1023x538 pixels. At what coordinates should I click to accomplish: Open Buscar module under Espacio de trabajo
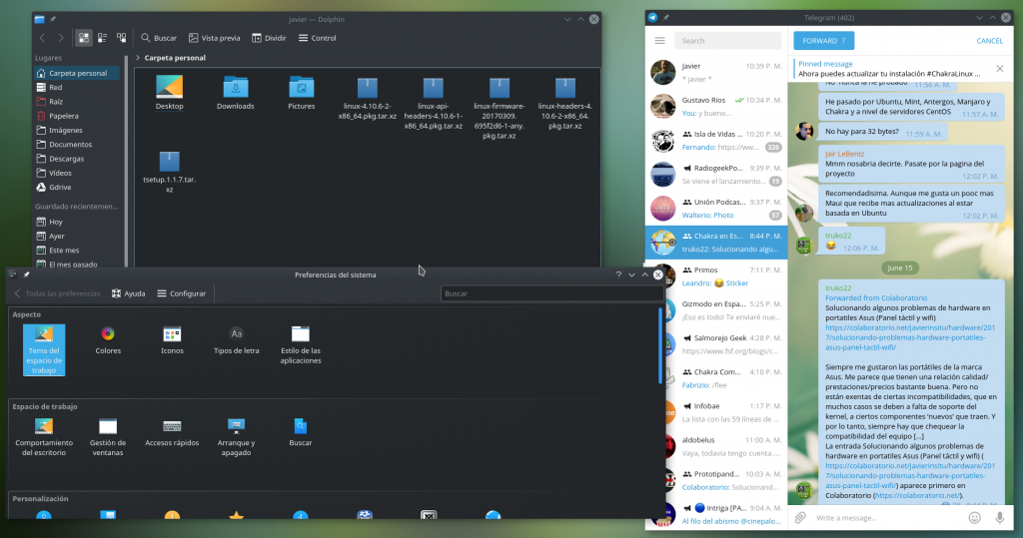click(300, 433)
